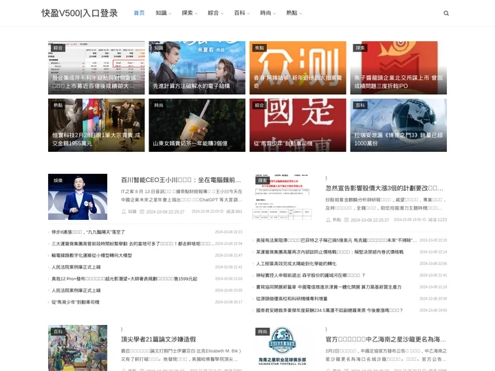Open headline 官方中乙海南之星沙龍更名
The image size is (495, 371).
[386, 339]
